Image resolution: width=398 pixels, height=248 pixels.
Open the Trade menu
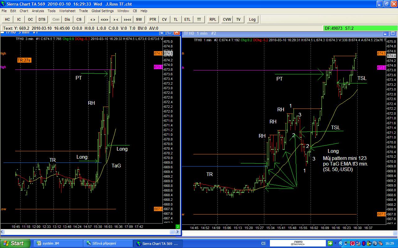[83, 11]
